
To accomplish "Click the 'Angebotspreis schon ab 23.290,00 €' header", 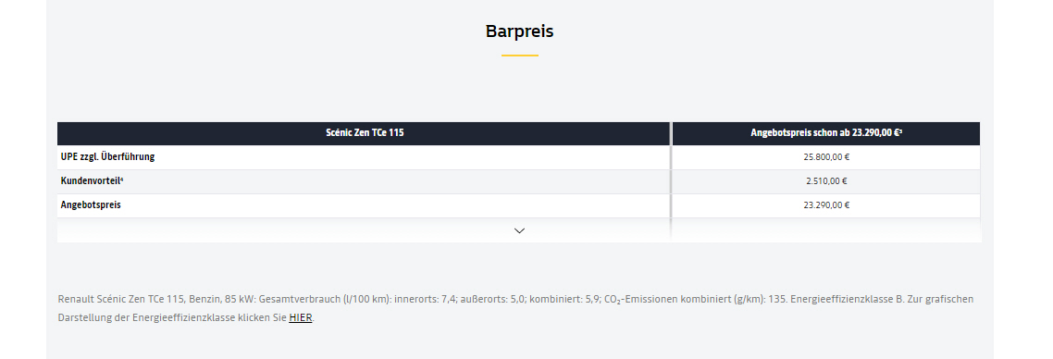I will (x=826, y=133).
